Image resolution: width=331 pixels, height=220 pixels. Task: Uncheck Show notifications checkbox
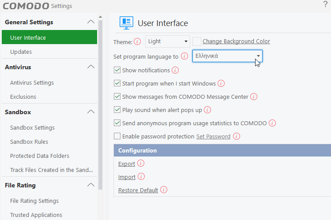tap(117, 70)
